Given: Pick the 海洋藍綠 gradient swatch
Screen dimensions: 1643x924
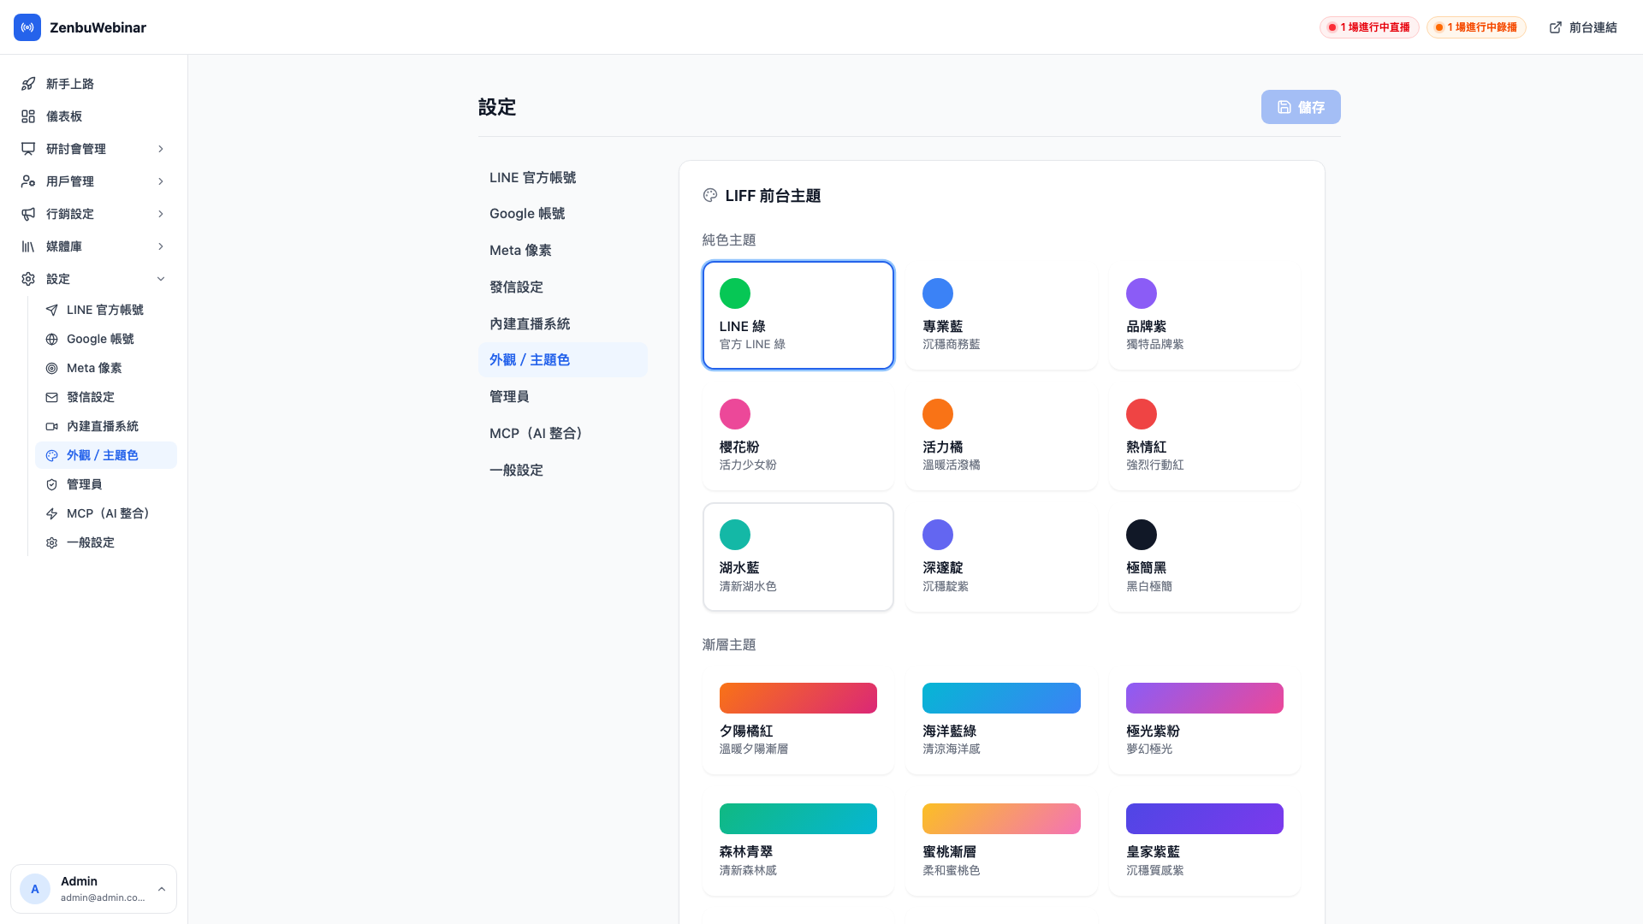Looking at the screenshot, I should point(1001,698).
